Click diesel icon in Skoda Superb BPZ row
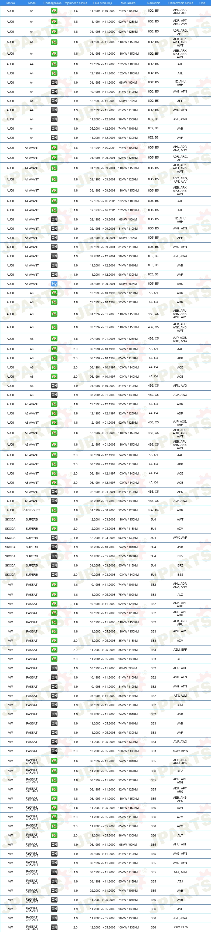This screenshot has width=211, height=932. [x=54, y=565]
